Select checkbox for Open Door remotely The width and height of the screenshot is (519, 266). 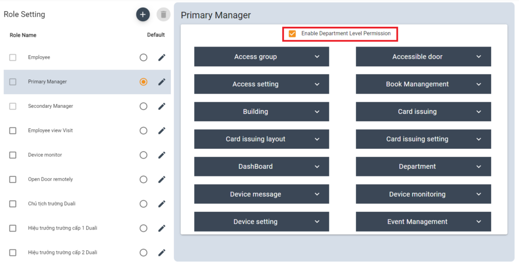point(13,180)
